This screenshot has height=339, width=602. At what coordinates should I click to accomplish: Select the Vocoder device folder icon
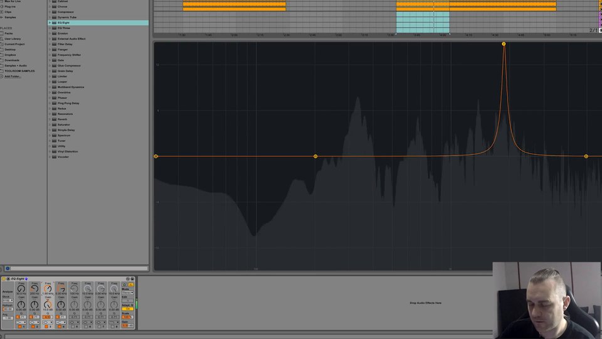54,157
